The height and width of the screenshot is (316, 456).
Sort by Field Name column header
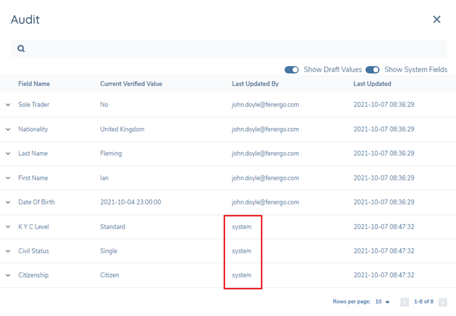(34, 84)
